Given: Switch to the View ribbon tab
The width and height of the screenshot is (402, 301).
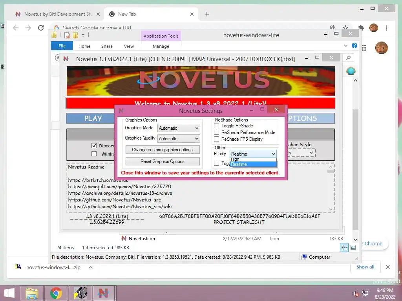Looking at the screenshot, I should point(129,46).
